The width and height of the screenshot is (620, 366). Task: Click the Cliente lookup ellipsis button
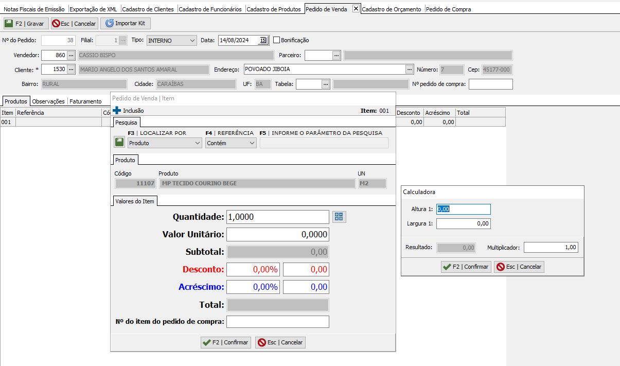(x=71, y=69)
